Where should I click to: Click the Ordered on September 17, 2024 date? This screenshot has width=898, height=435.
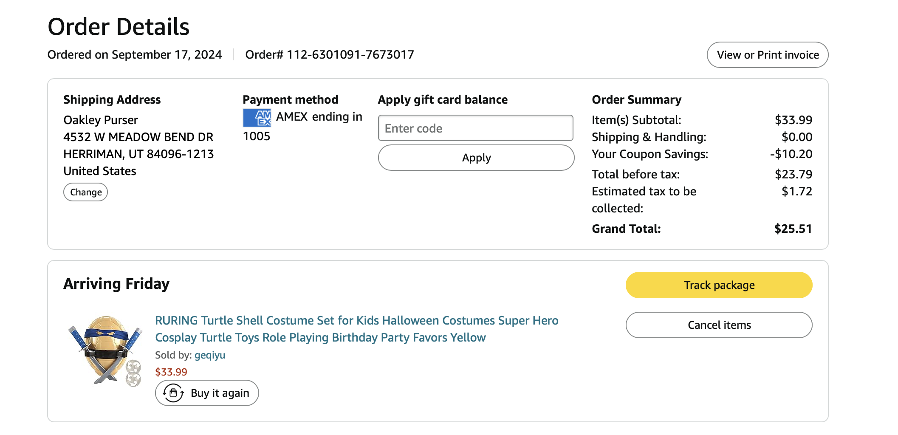(x=135, y=55)
